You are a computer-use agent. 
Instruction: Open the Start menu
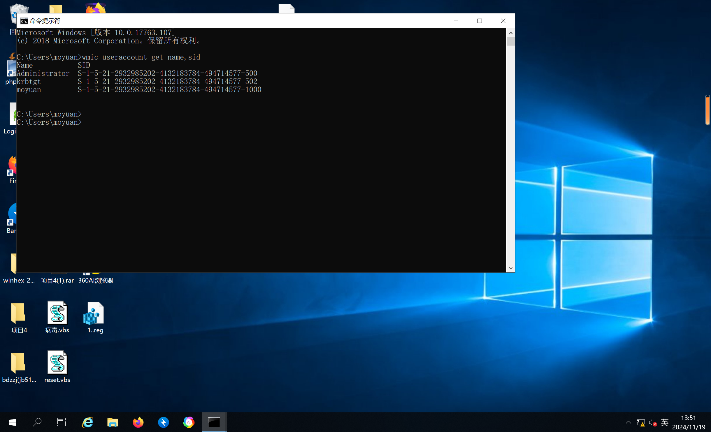12,422
